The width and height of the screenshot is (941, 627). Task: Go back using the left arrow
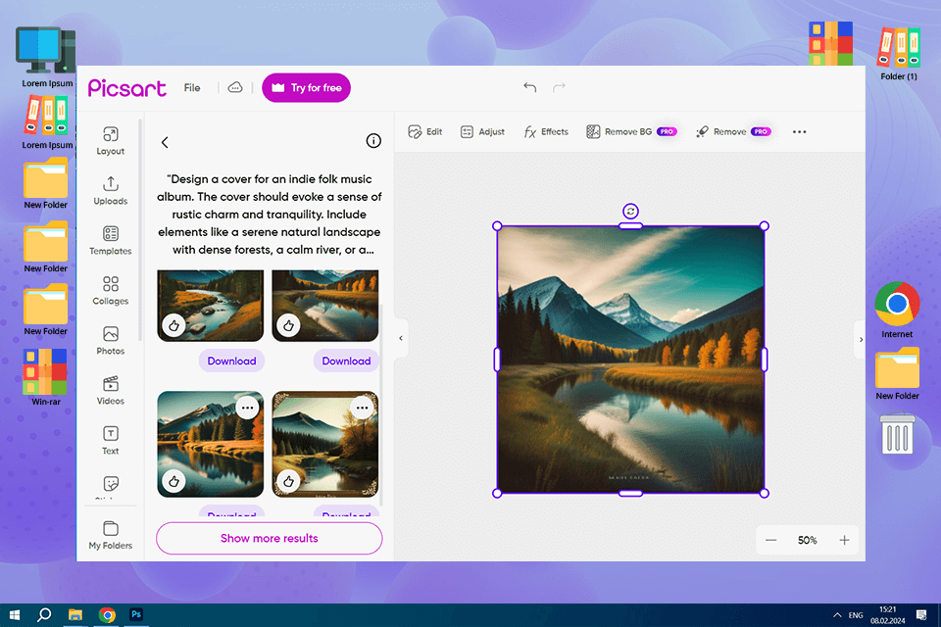pos(165,142)
